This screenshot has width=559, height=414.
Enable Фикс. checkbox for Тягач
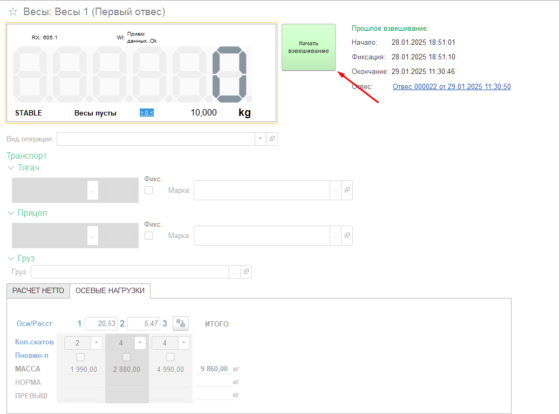tap(149, 191)
